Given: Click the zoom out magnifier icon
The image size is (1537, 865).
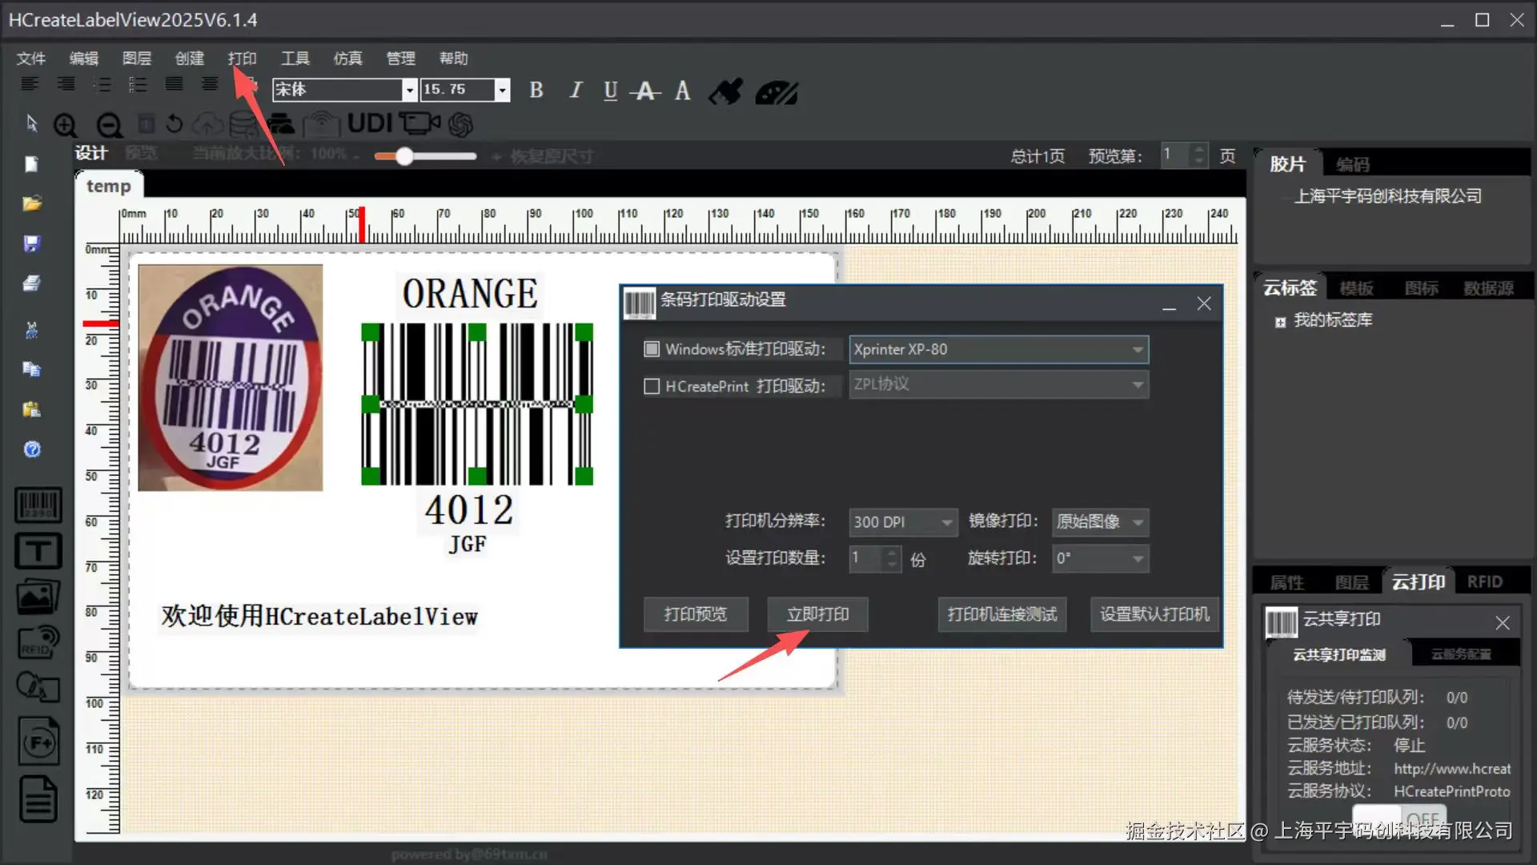Looking at the screenshot, I should [x=109, y=125].
